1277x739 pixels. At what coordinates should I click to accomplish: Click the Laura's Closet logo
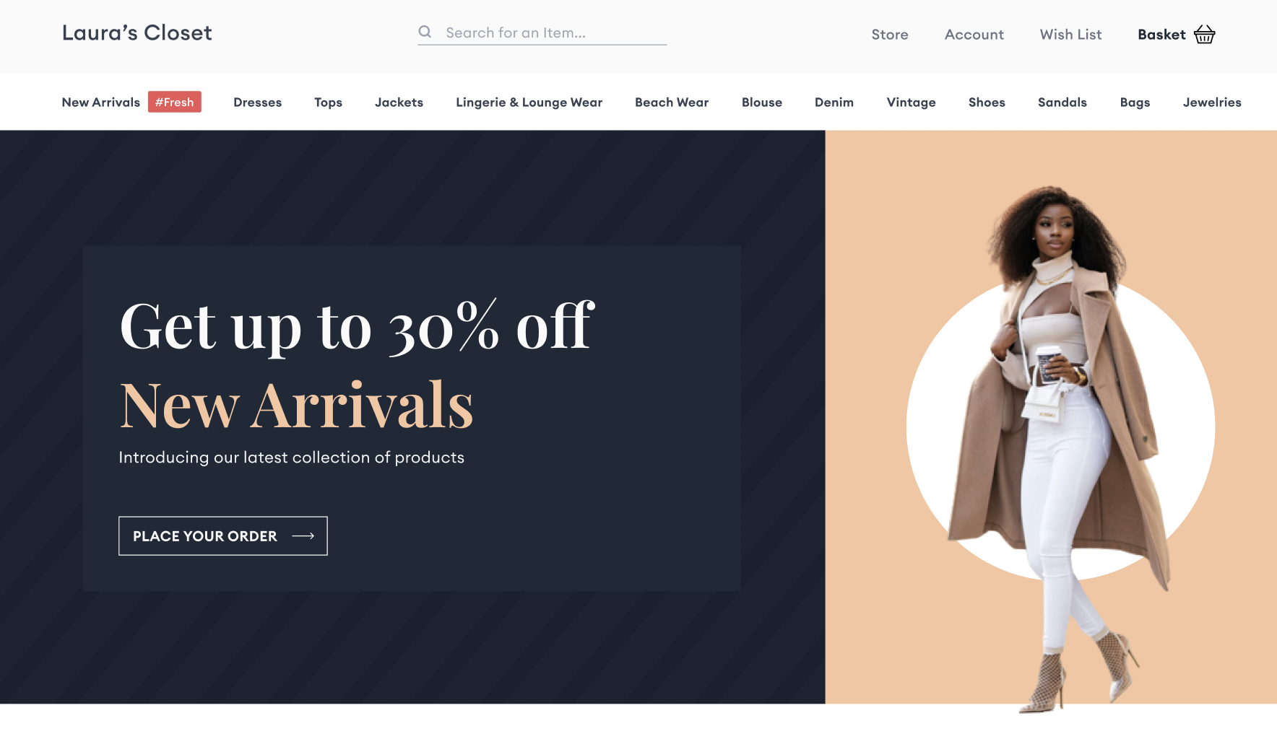pyautogui.click(x=137, y=32)
